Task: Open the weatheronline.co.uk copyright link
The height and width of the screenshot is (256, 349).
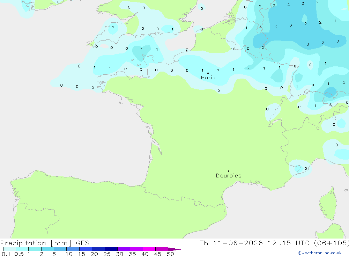Action: 320,253
